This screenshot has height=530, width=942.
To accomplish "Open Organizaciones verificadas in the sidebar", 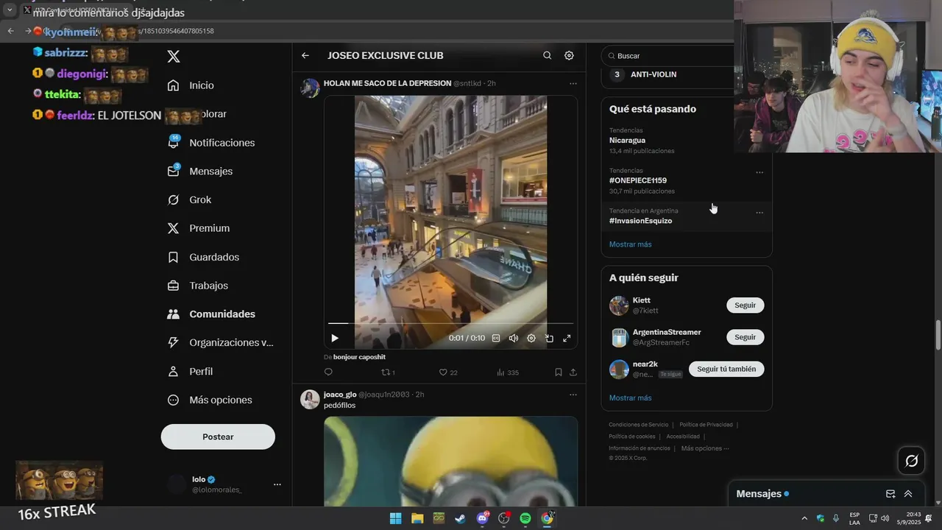I will 220,342.
